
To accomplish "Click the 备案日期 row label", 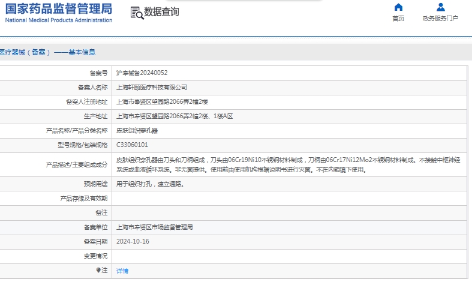I will click(x=95, y=242).
